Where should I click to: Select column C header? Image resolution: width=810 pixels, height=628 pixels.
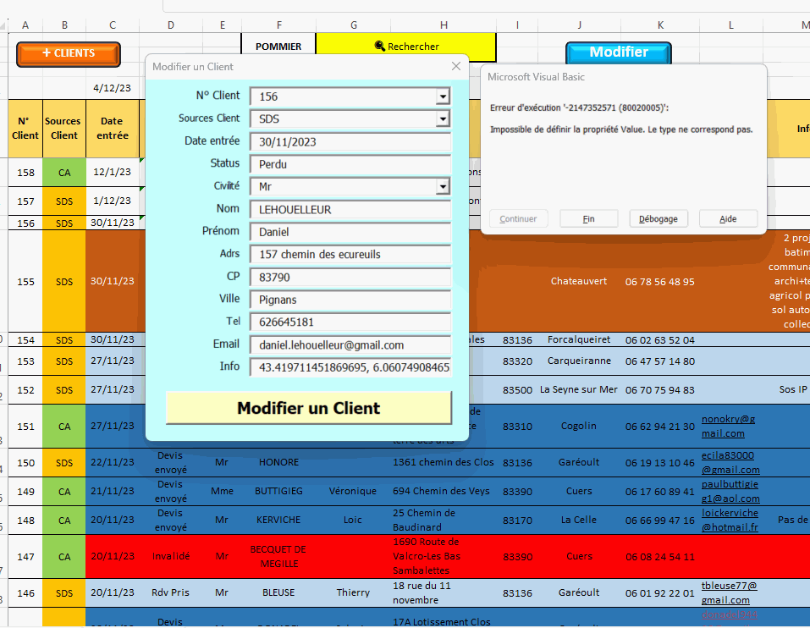click(x=112, y=25)
